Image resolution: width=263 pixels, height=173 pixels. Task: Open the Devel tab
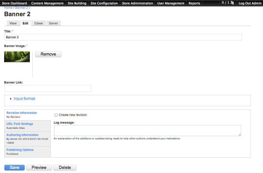coord(53,23)
